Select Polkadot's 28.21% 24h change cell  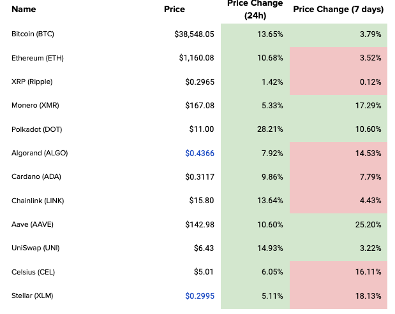pyautogui.click(x=271, y=129)
